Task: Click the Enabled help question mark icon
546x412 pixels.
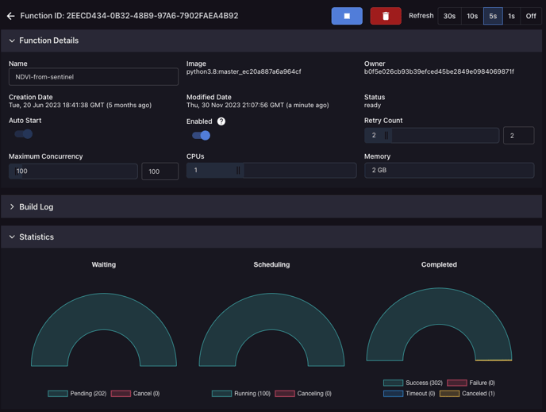Action: (x=221, y=121)
